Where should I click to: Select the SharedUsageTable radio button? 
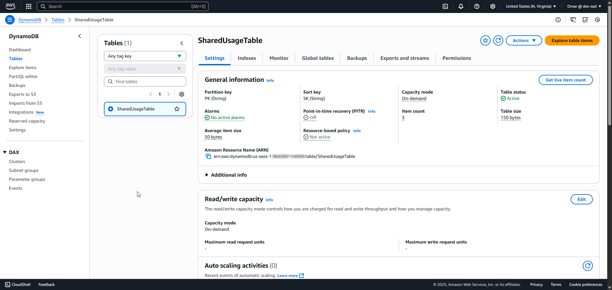(x=111, y=109)
